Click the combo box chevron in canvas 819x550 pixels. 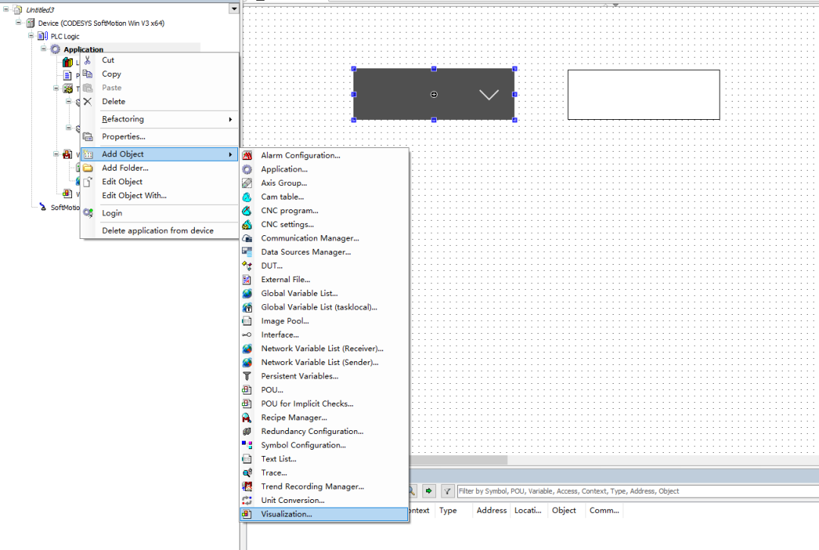[x=489, y=95]
